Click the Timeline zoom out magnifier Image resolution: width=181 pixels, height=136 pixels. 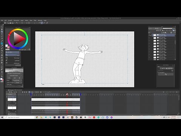click(14, 92)
